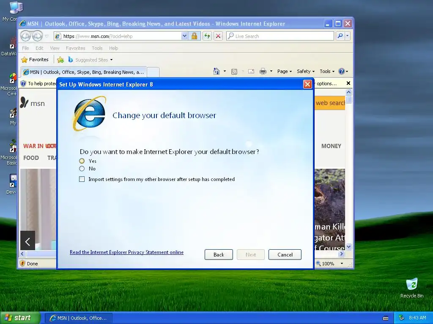Viewport: 433px width, 324px height.
Task: Click the Cancel button in setup dialog
Action: coord(285,254)
